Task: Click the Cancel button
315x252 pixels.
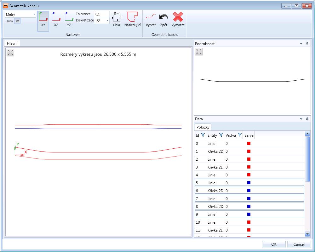Action: (299, 244)
